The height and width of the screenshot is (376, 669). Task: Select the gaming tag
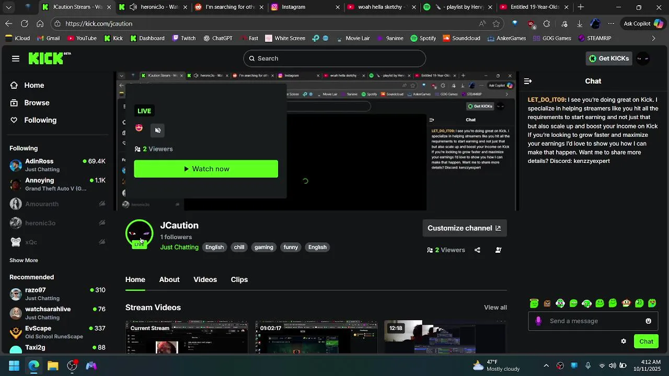pos(264,247)
